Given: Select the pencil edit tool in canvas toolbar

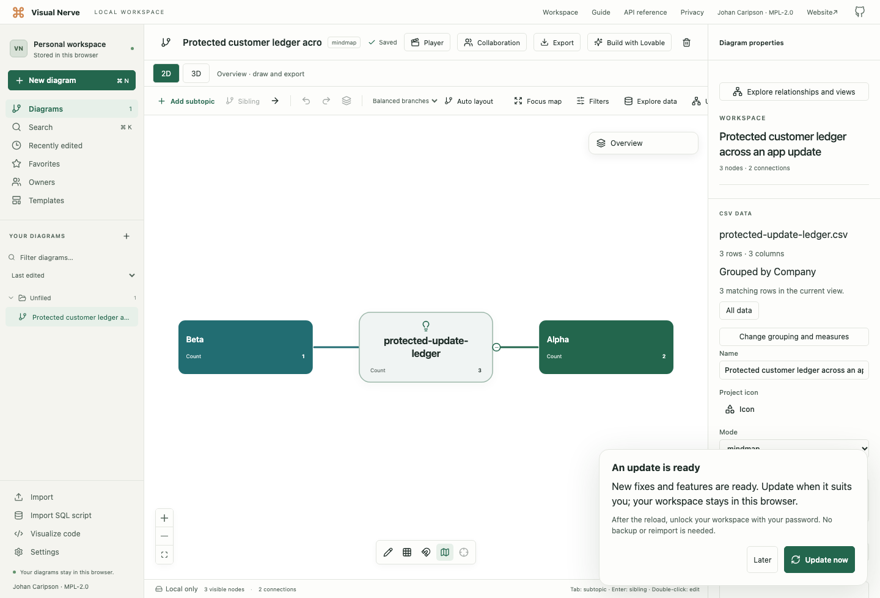Looking at the screenshot, I should point(388,552).
